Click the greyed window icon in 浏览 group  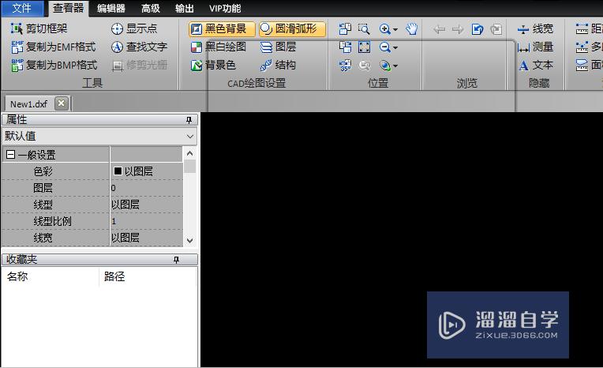[496, 29]
